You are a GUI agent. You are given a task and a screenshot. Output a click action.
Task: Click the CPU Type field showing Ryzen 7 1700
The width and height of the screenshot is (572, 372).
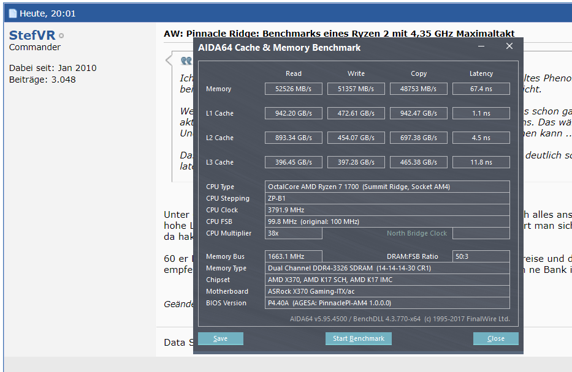387,187
